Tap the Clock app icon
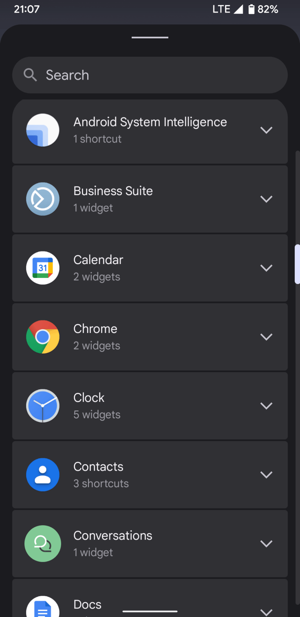 [43, 406]
